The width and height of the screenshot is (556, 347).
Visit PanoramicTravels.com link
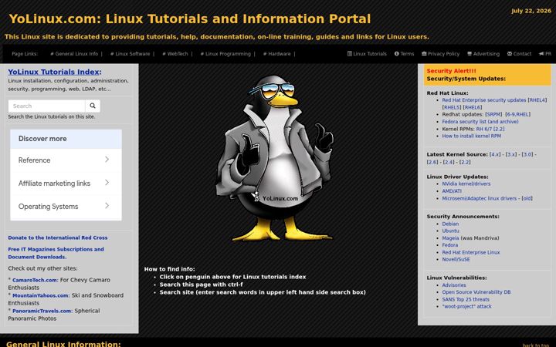pos(42,311)
